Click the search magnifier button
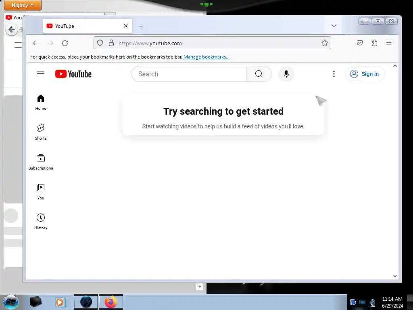This screenshot has width=413, height=310. click(259, 74)
